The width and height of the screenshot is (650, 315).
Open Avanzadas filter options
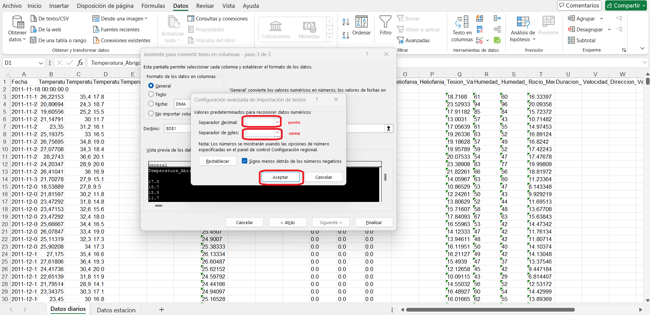click(x=413, y=41)
